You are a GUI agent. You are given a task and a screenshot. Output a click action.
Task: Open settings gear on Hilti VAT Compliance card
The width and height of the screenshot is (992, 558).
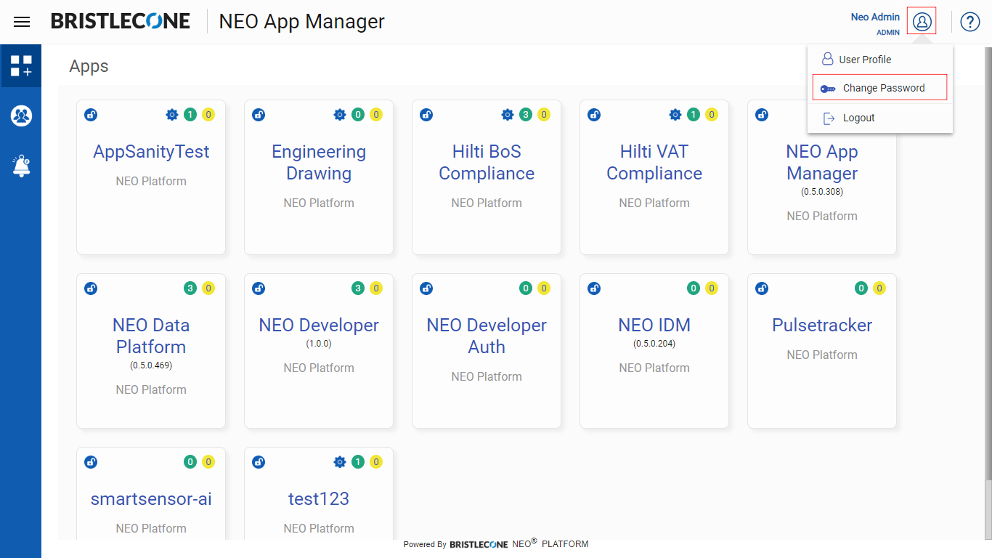pyautogui.click(x=675, y=114)
